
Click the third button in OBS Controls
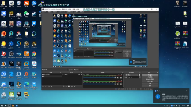click(150, 79)
